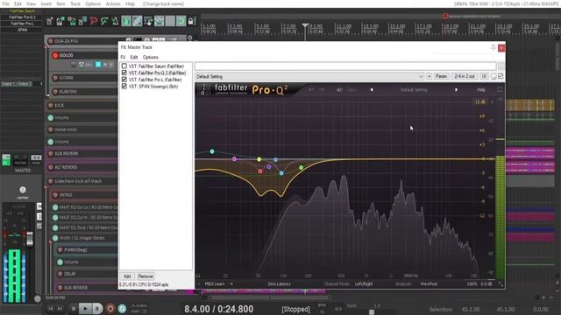Click the plus button next to preset dropdown
The height and width of the screenshot is (315, 561).
coord(429,76)
